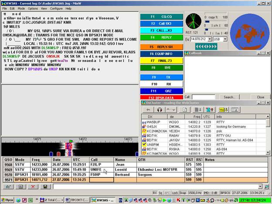This screenshot has width=272, height=204.
Task: Open the Edit menu
Action: click(x=12, y=9)
